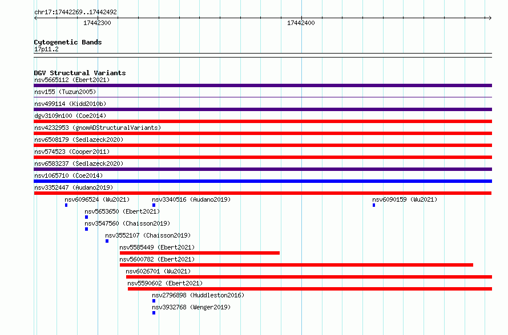Click the nsv3547560 (Chaisson2019) label
The image size is (508, 335).
[x=128, y=223]
